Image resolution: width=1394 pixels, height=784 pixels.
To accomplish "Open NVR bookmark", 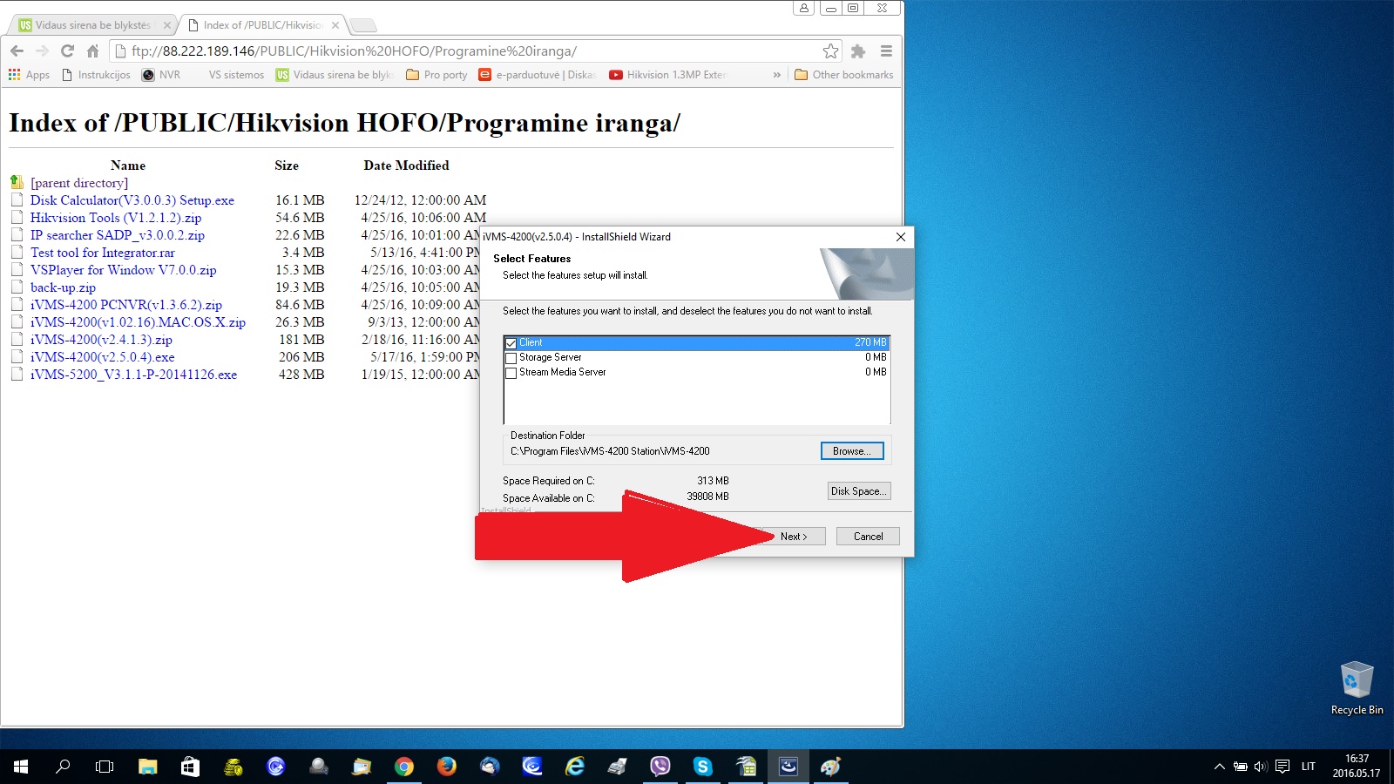I will 161,75.
